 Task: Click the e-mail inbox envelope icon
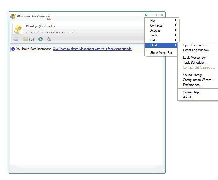16,39
